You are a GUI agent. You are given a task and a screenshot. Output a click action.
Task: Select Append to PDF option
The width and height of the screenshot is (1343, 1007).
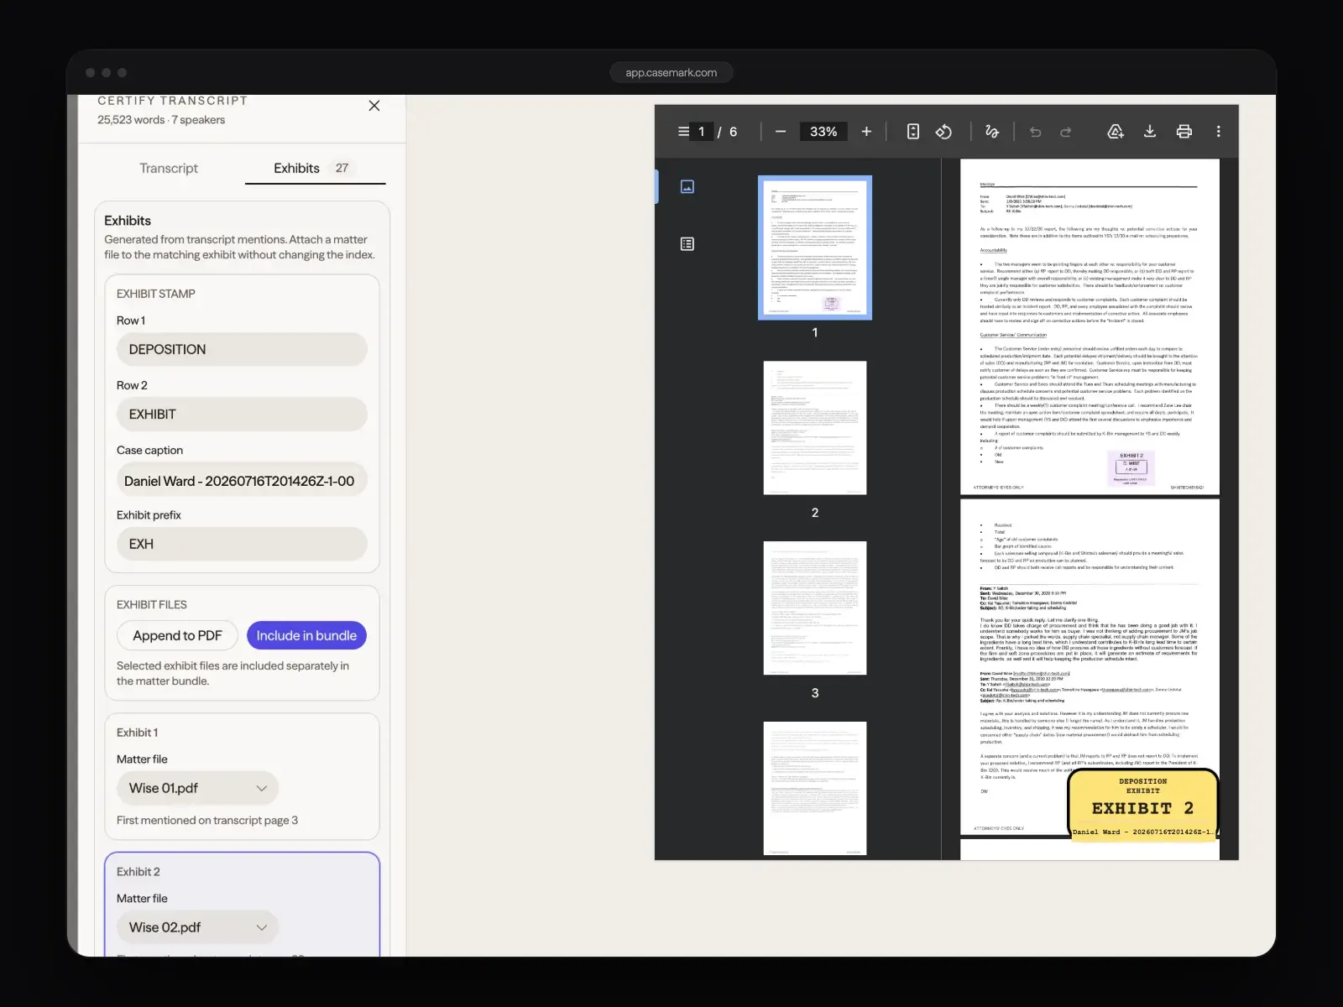[177, 636]
